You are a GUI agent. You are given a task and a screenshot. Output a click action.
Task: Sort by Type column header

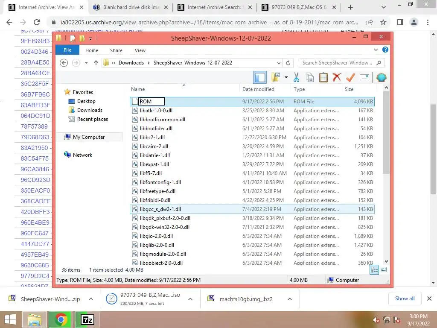point(299,89)
